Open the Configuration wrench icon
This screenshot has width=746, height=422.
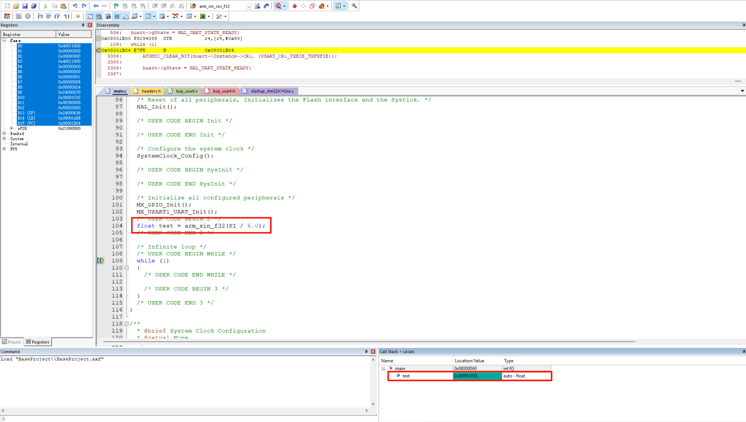tap(354, 6)
